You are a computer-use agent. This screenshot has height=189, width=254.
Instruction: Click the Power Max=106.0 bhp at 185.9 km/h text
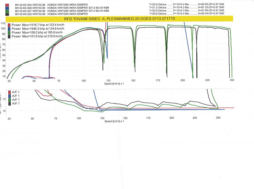[37, 33]
